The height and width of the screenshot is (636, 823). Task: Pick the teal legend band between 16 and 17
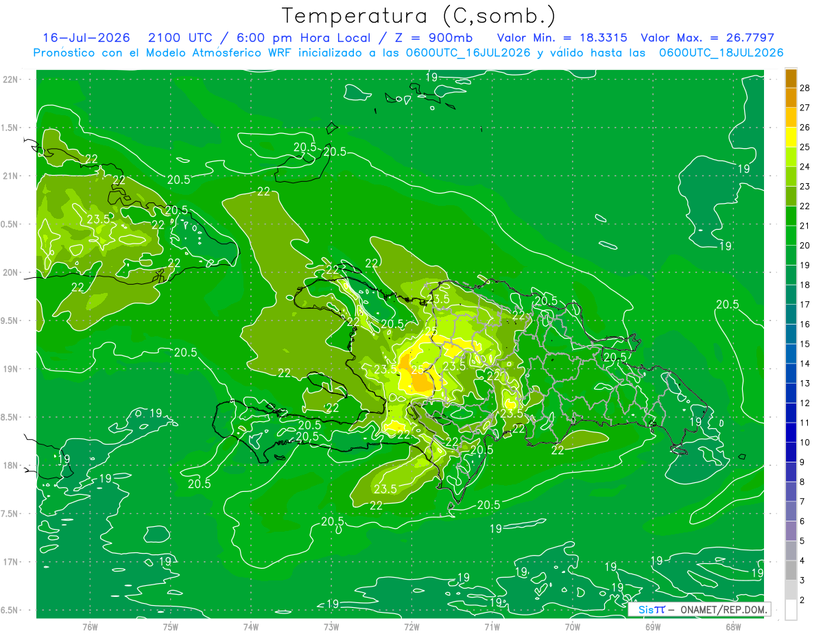point(791,314)
